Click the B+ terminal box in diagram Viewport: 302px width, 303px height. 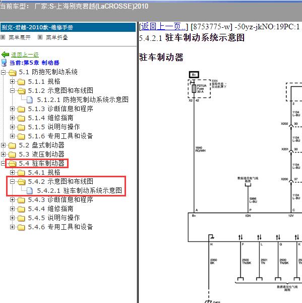(x=194, y=75)
